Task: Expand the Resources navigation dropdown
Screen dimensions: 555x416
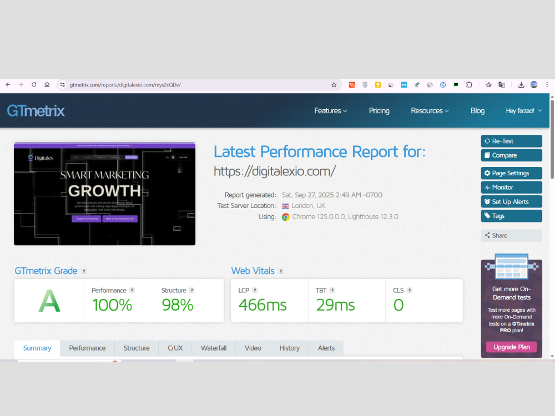Action: coord(430,111)
